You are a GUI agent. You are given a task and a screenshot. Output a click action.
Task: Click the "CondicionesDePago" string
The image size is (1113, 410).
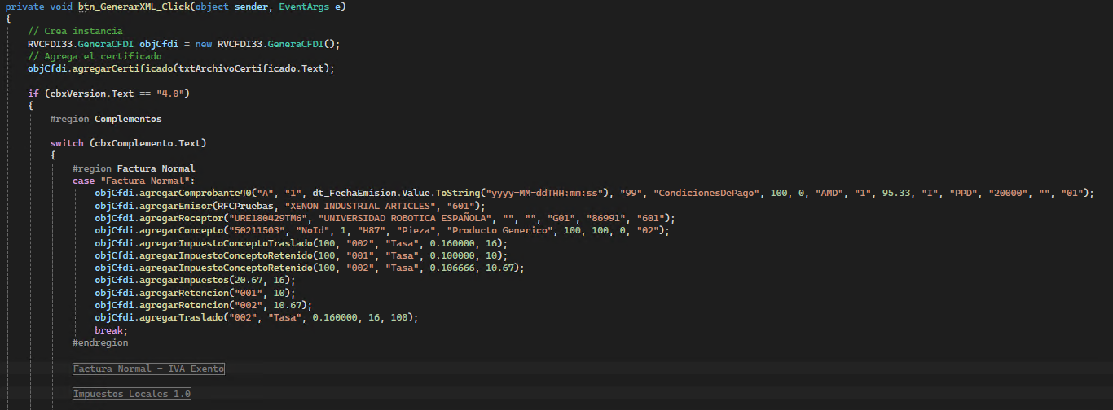706,194
